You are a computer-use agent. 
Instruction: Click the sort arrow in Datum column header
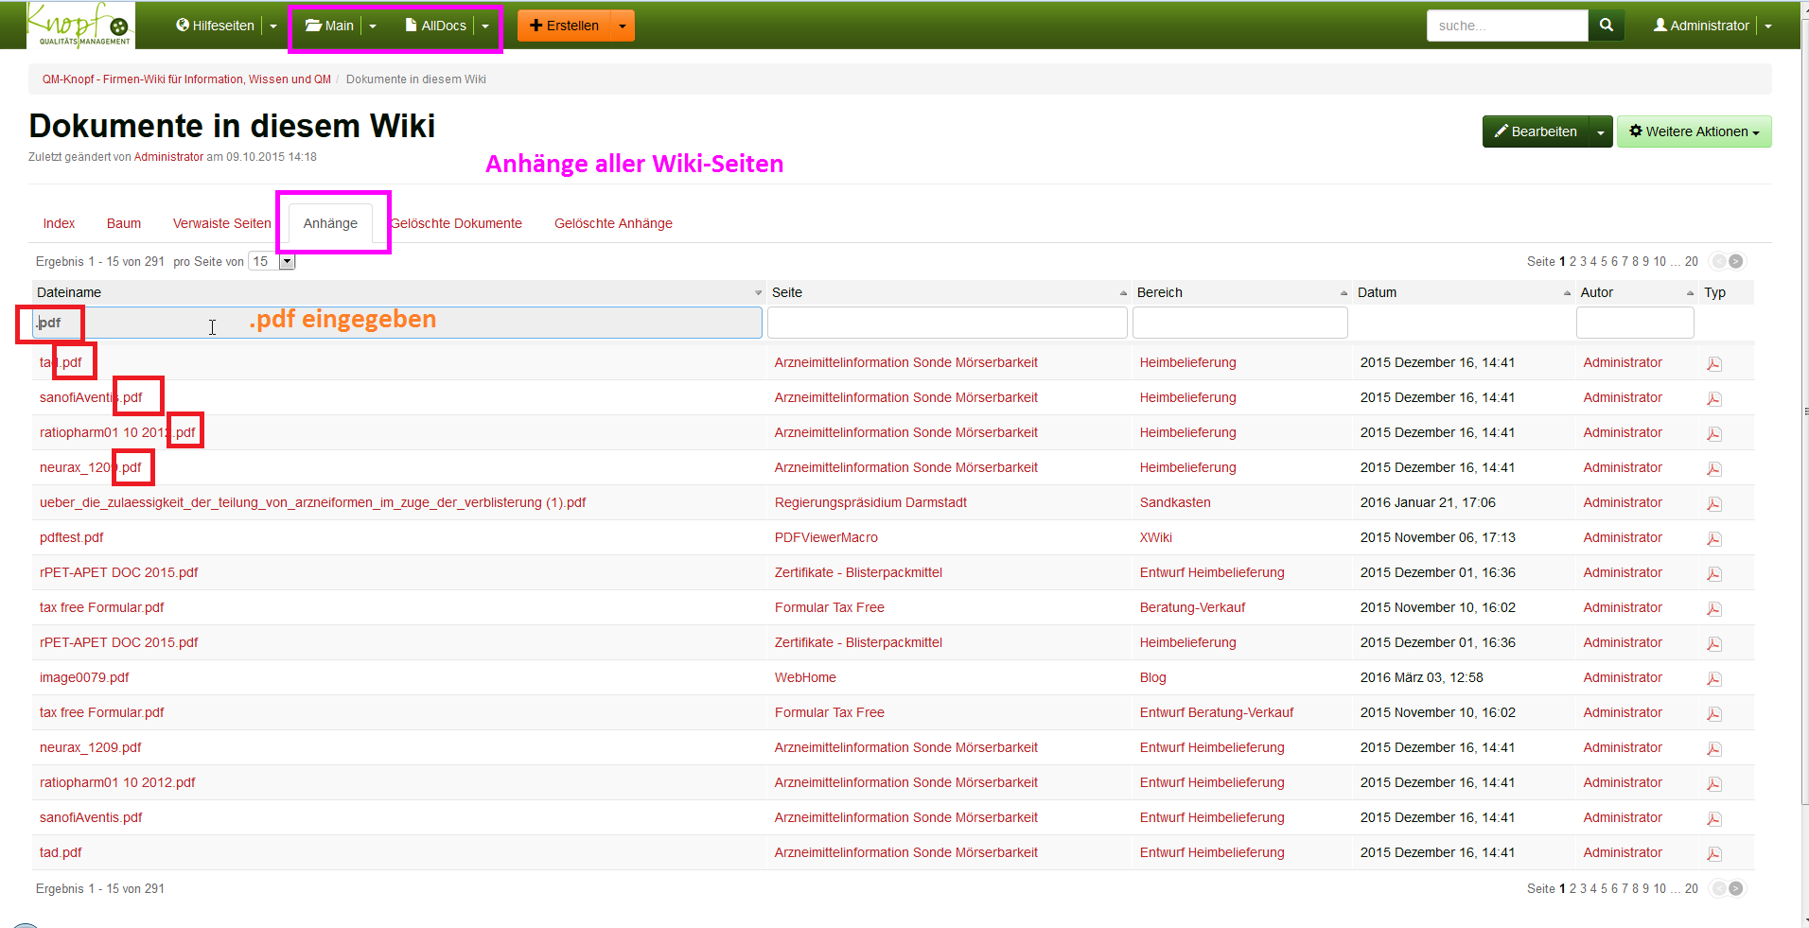pyautogui.click(x=1567, y=293)
